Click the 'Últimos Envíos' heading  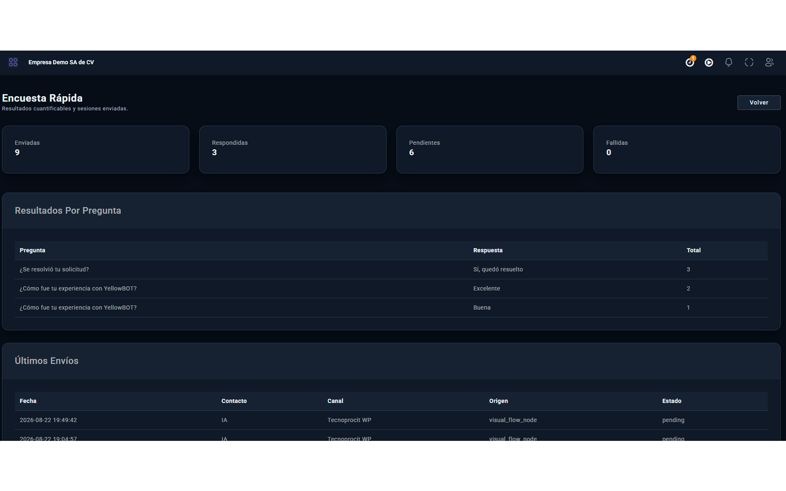tap(47, 361)
